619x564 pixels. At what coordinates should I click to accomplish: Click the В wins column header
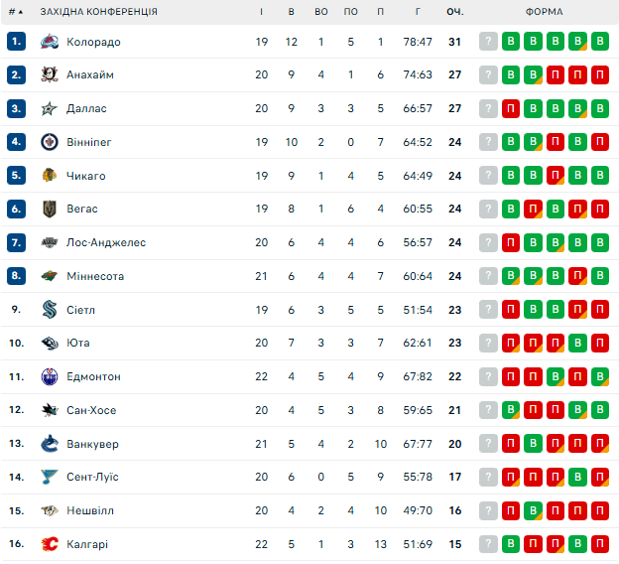[291, 12]
